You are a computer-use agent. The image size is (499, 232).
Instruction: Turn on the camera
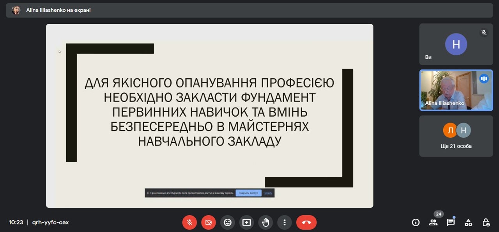point(209,222)
